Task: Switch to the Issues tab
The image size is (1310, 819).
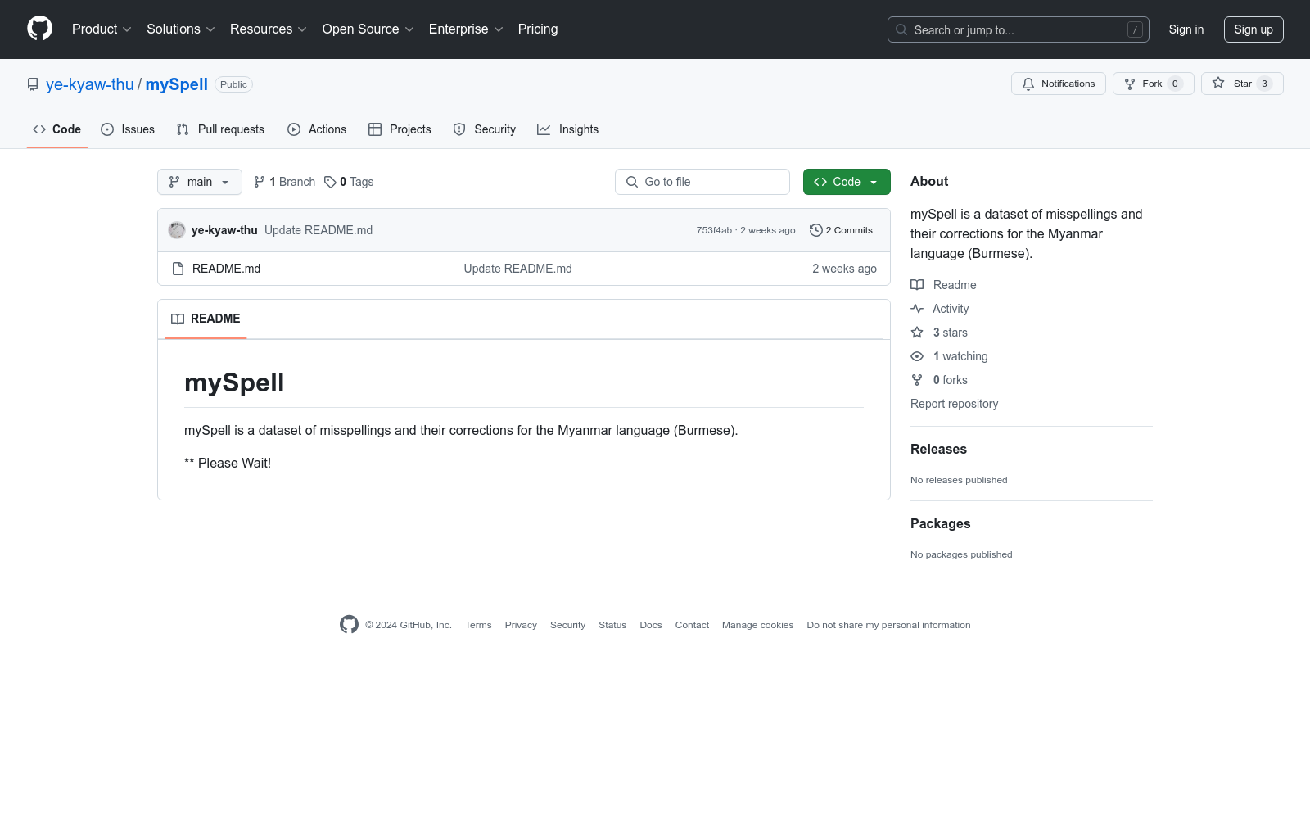Action: pyautogui.click(x=128, y=129)
